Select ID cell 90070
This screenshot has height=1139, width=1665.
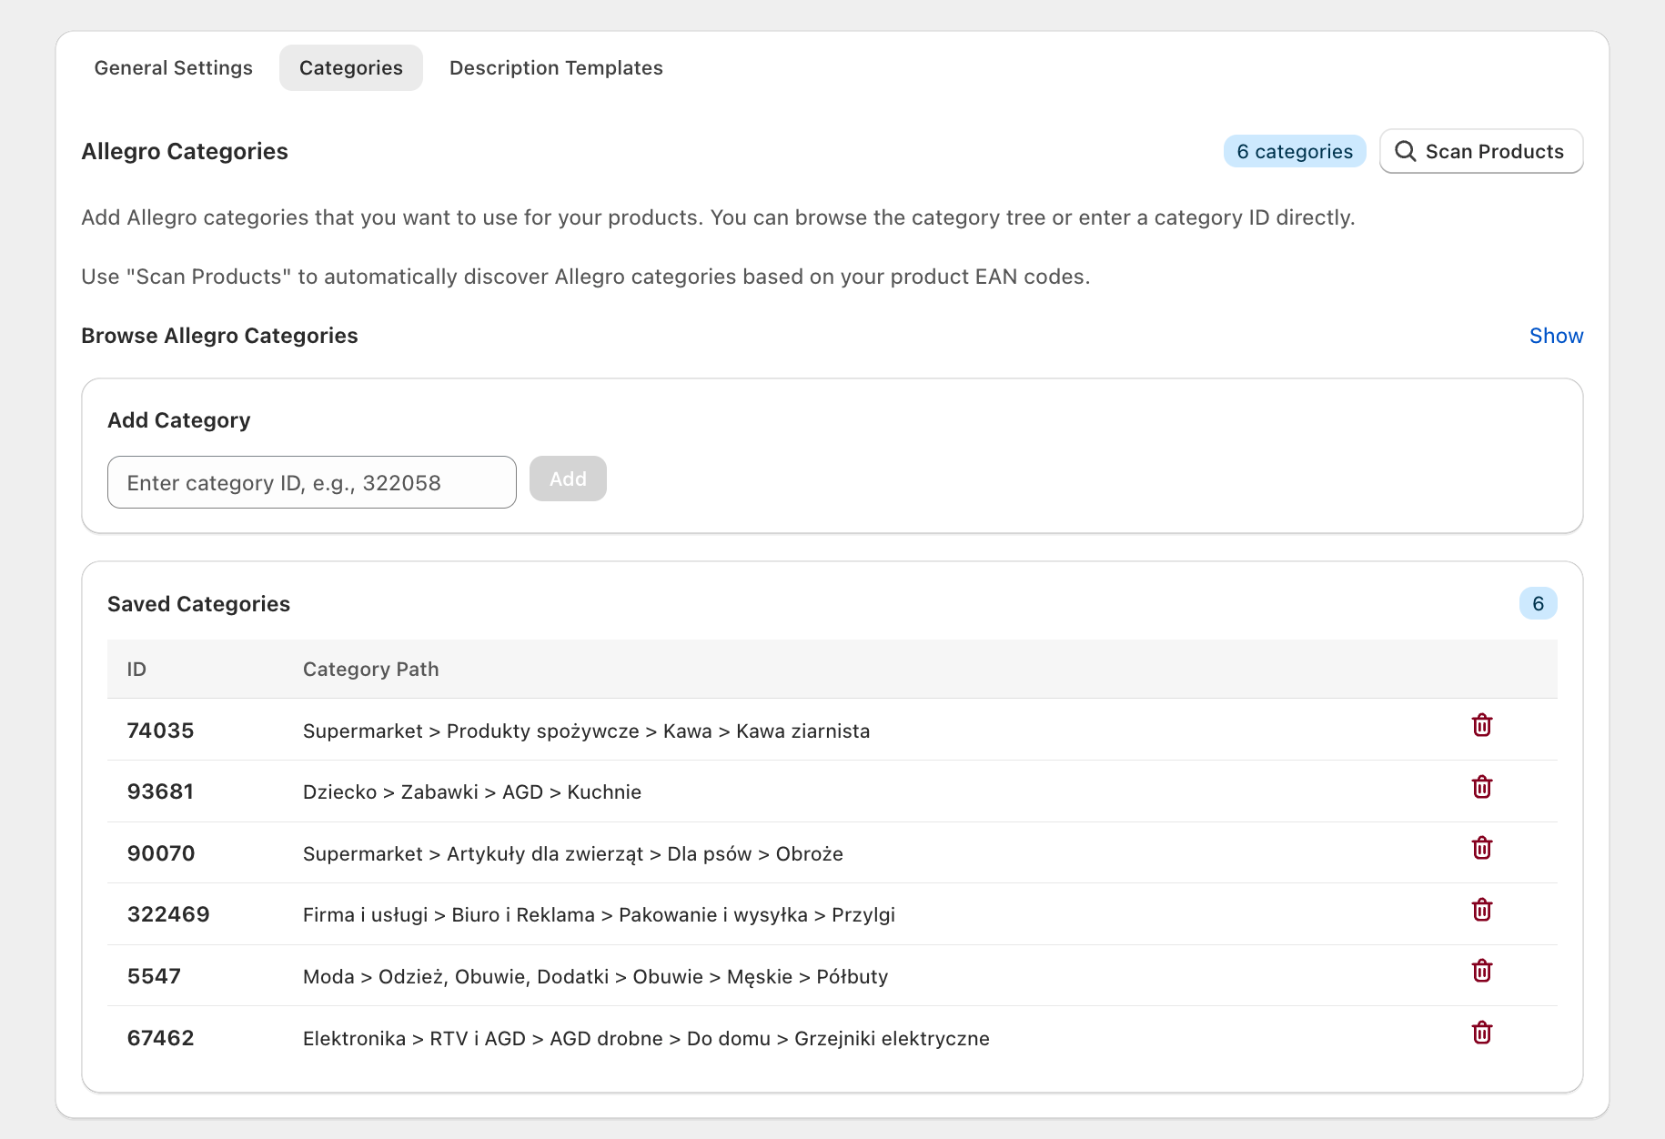coord(161,853)
